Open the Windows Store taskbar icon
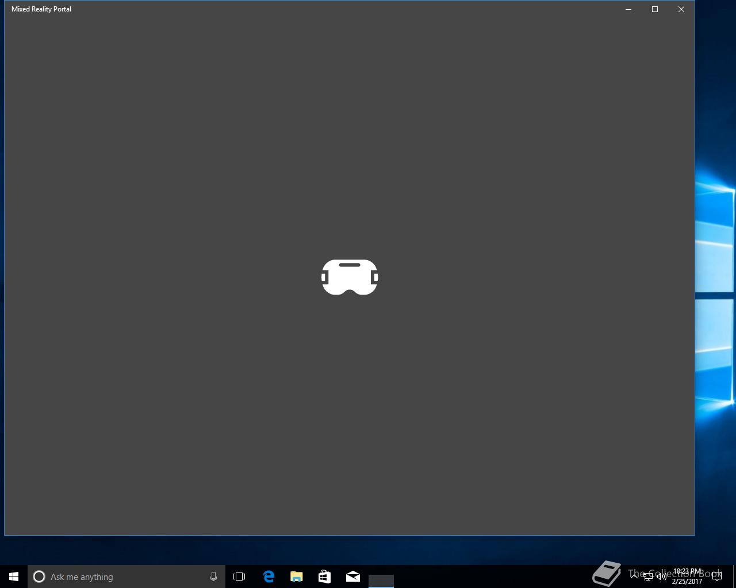Screen dimensions: 736x588 [x=325, y=577]
